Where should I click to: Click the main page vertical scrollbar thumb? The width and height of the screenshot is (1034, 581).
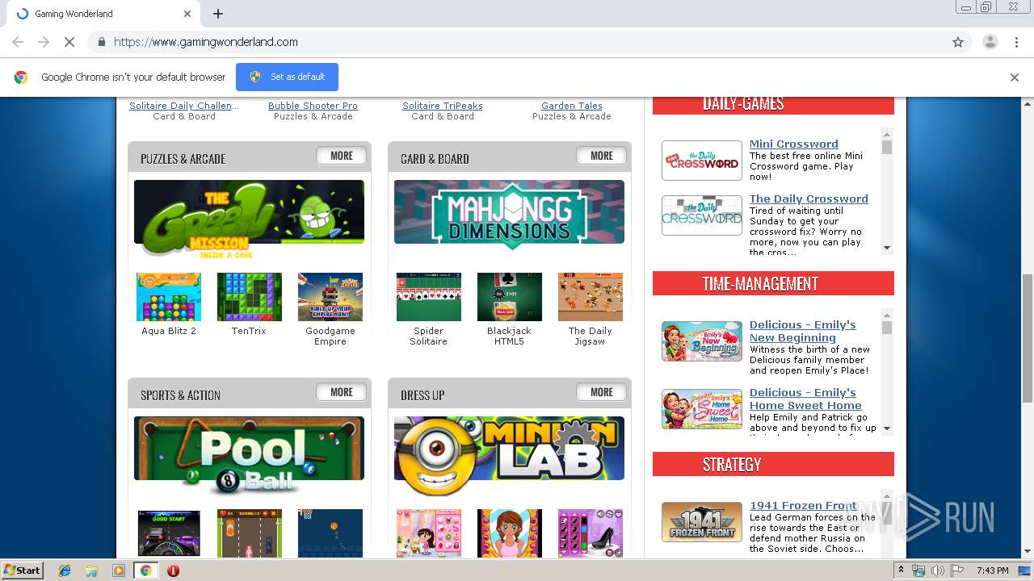click(x=1028, y=337)
